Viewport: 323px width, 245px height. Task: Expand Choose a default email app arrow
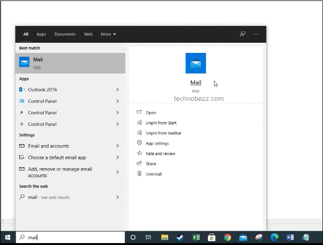click(x=118, y=158)
